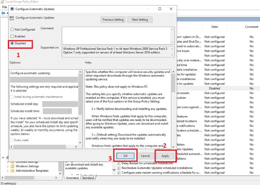
Task: Open File menu in Group Policy Editor
Action: [x=5, y=7]
